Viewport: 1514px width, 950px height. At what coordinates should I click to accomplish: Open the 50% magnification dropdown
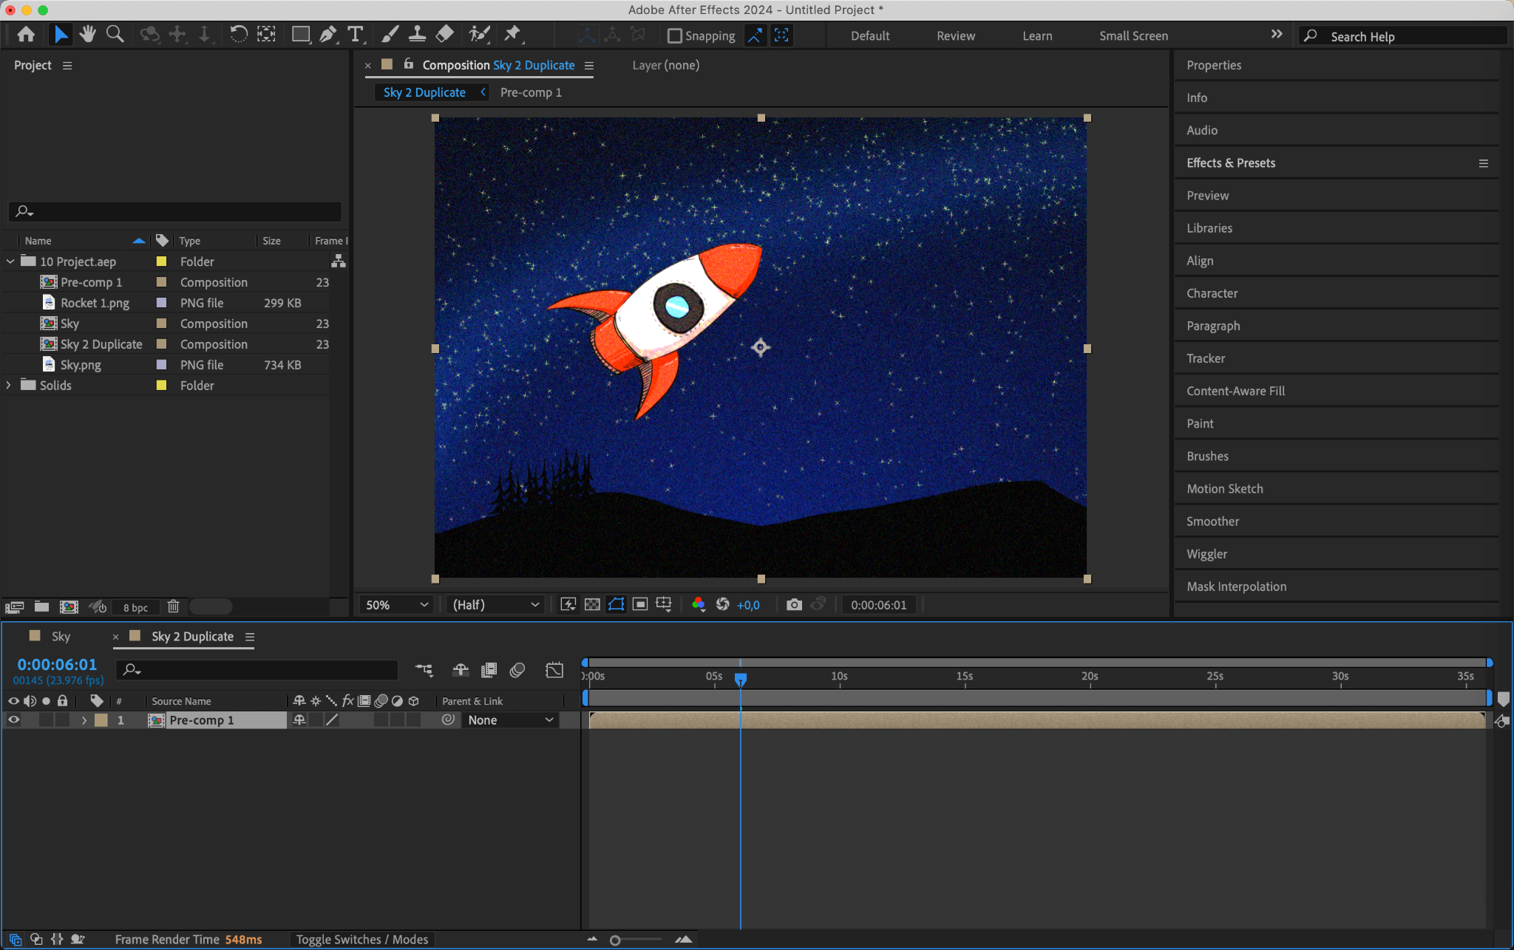(396, 605)
